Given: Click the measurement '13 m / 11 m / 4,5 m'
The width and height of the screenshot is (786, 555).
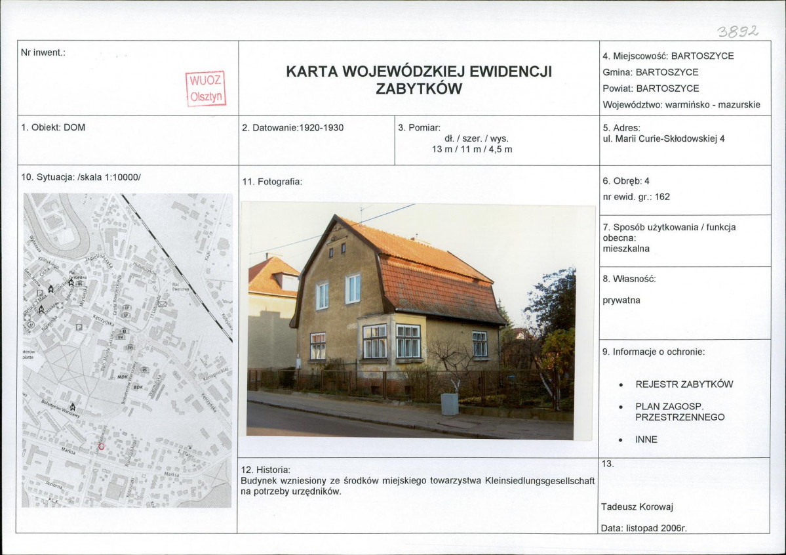Looking at the screenshot, I should pyautogui.click(x=472, y=149).
